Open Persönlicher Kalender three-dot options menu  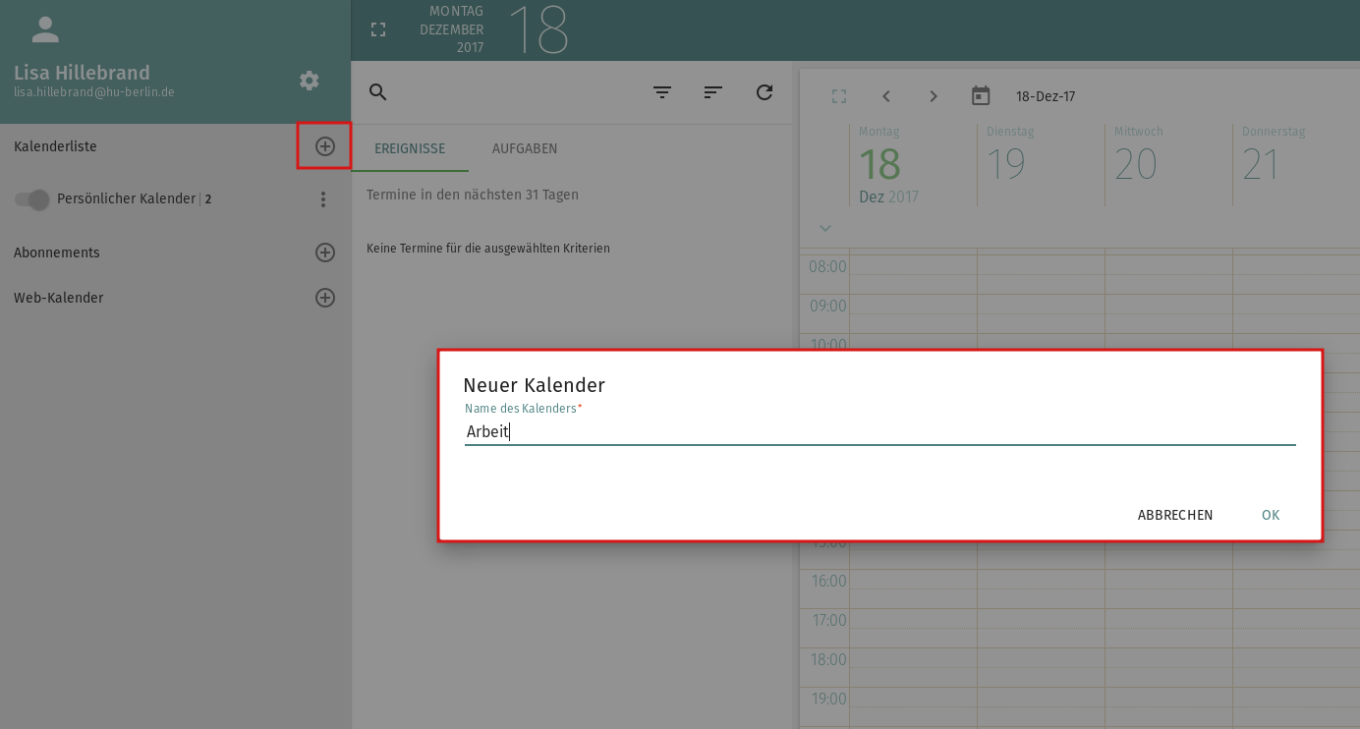tap(323, 199)
